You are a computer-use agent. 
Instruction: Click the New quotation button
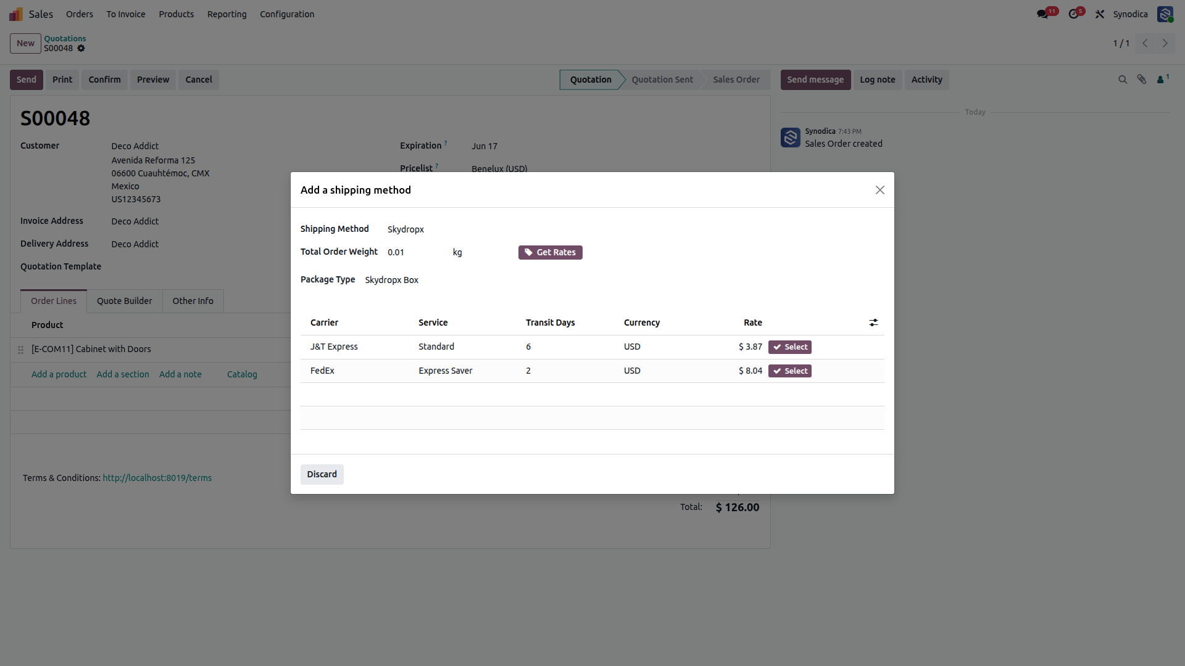[x=25, y=43]
